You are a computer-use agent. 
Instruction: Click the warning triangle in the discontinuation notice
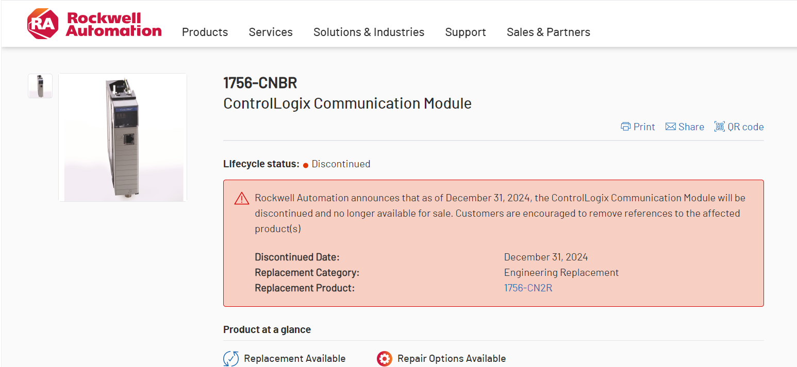coord(242,199)
